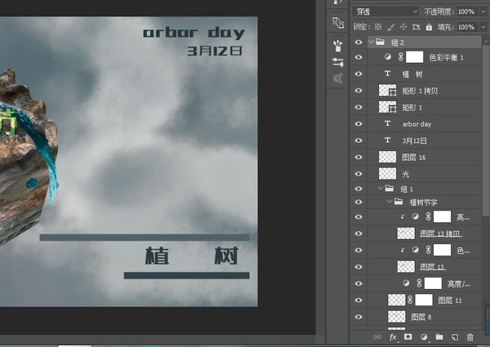Toggle eye icon for 图层 16
Viewport: 490px width, 347px height.
click(x=359, y=157)
